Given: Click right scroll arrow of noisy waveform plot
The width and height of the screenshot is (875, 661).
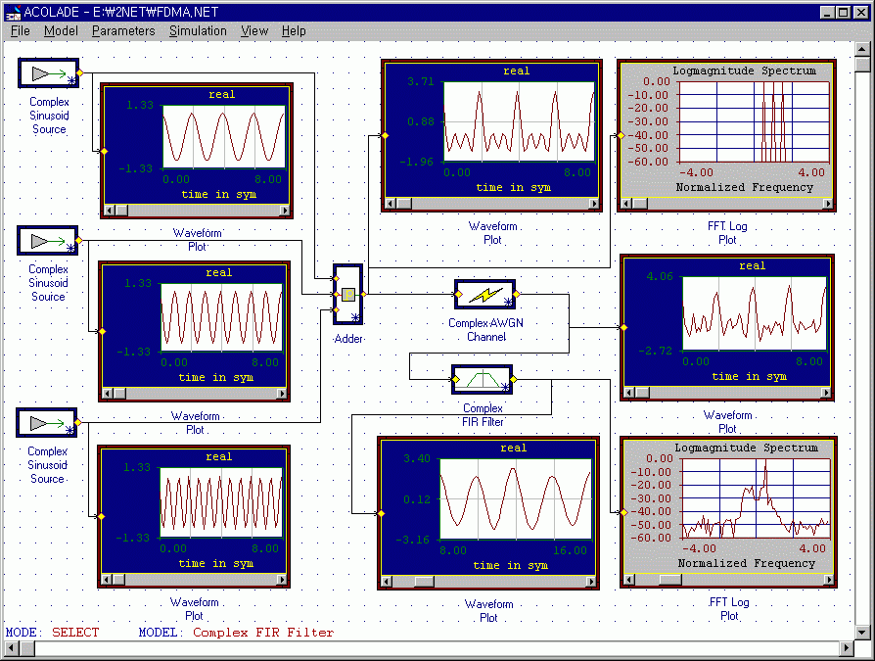Looking at the screenshot, I should click(x=826, y=393).
